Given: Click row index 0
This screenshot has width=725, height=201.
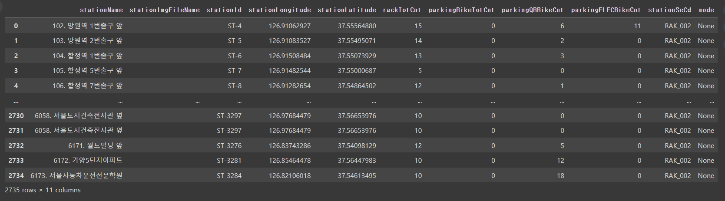Looking at the screenshot, I should click(16, 26).
